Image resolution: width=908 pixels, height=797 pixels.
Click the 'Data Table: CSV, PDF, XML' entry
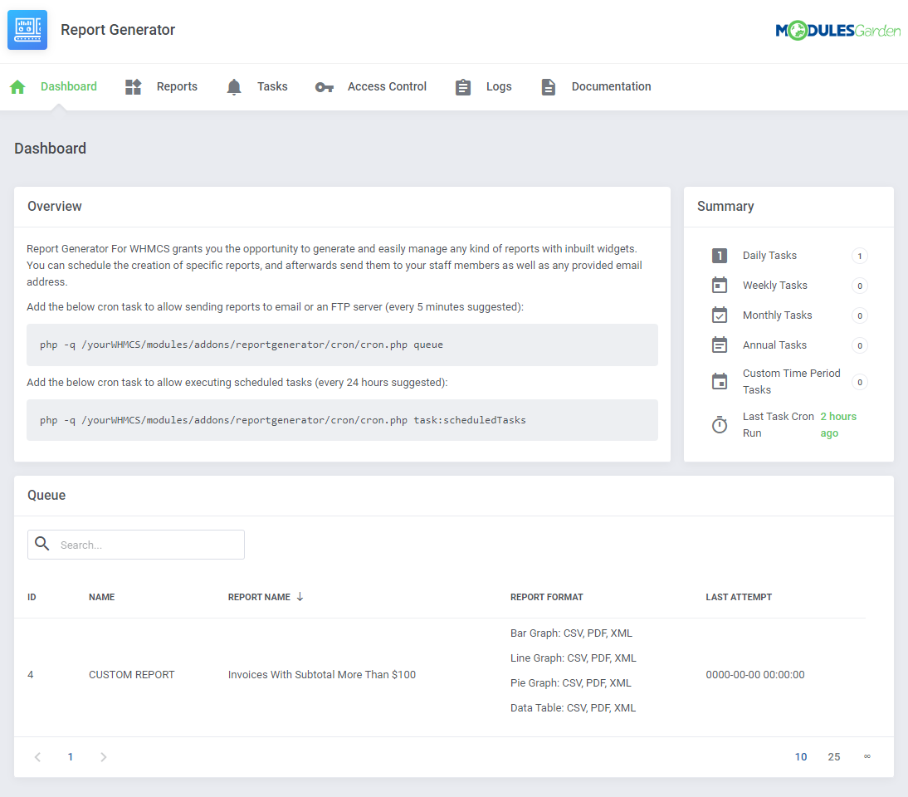coord(573,708)
